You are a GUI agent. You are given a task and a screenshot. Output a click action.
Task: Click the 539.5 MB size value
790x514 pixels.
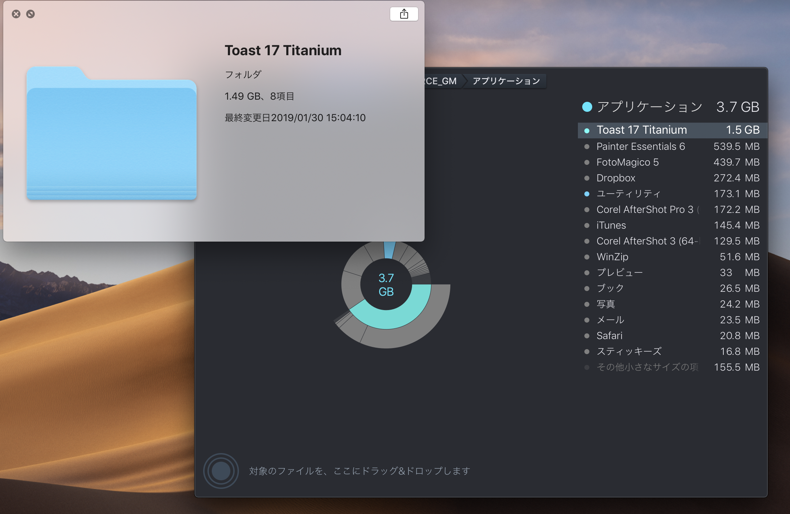click(737, 146)
